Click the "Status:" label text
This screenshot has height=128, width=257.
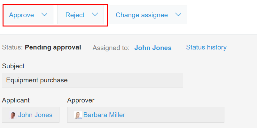(12, 48)
